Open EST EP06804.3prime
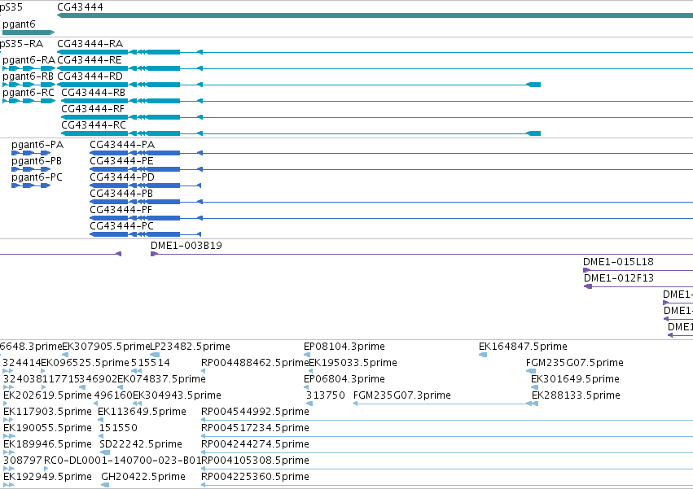The image size is (693, 489). pyautogui.click(x=344, y=379)
